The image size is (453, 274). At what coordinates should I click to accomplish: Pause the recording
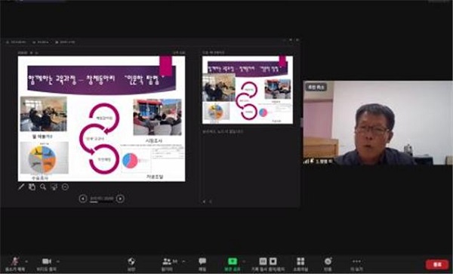coord(263,261)
